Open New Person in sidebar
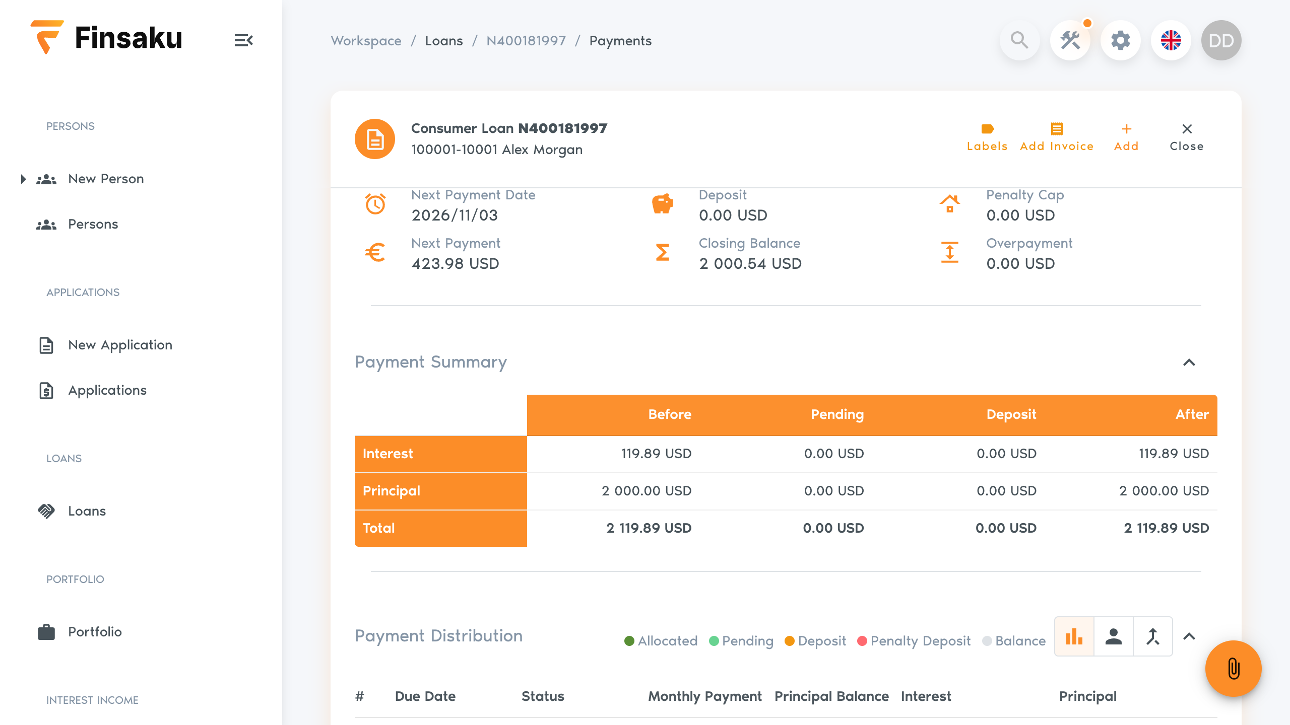 tap(106, 179)
